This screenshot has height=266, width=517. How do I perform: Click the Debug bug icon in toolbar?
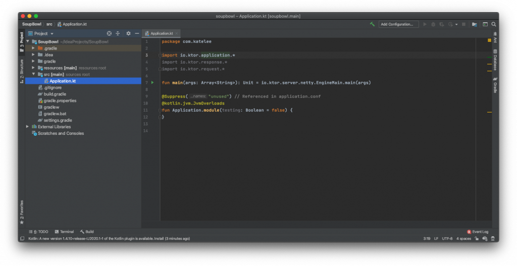pyautogui.click(x=433, y=24)
